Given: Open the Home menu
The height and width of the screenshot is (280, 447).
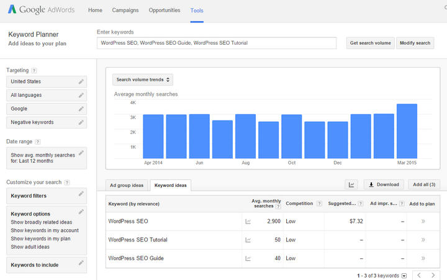Looking at the screenshot, I should (x=95, y=11).
